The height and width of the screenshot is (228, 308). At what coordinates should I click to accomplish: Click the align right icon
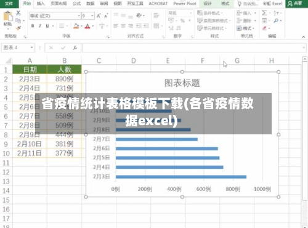click(131, 26)
